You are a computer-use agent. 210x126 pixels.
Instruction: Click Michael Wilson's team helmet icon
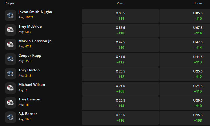click(10, 88)
